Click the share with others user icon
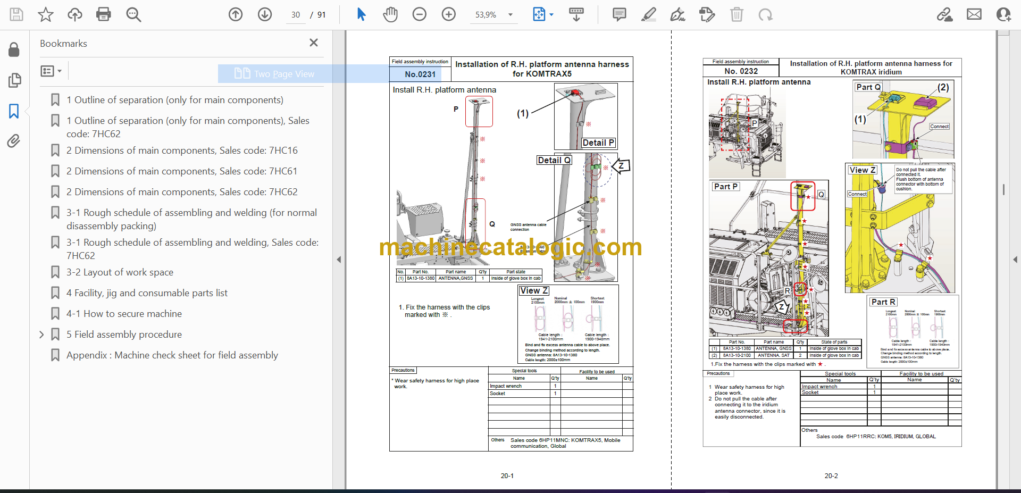The width and height of the screenshot is (1021, 493). coord(1003,14)
